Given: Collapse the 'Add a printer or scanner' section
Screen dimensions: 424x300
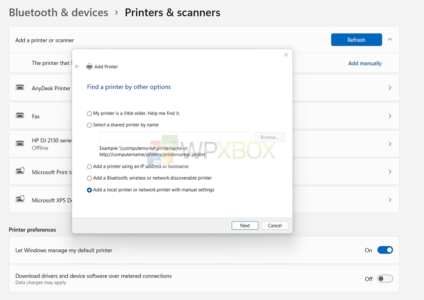Looking at the screenshot, I should click(x=389, y=39).
